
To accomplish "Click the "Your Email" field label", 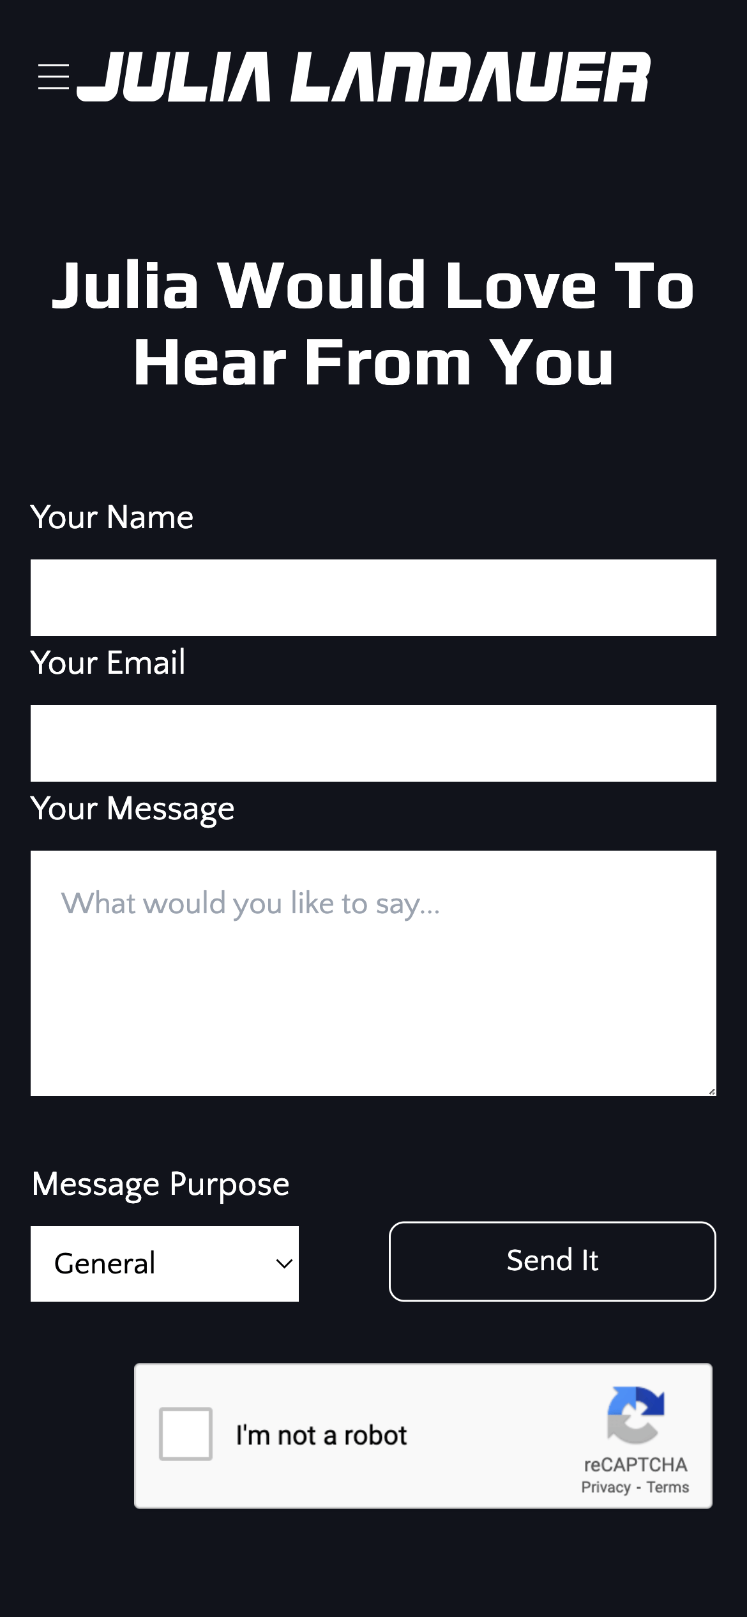I will tap(108, 662).
